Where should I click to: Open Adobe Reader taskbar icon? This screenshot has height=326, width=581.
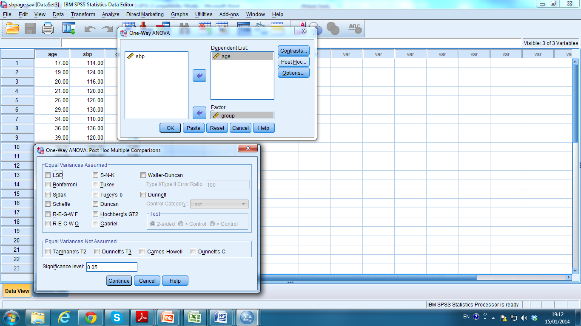pyautogui.click(x=142, y=317)
